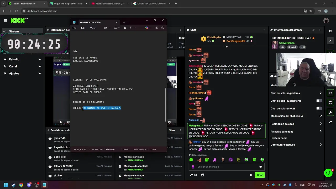
Task: Open the Notepad Edit menu
Action: tap(83, 28)
